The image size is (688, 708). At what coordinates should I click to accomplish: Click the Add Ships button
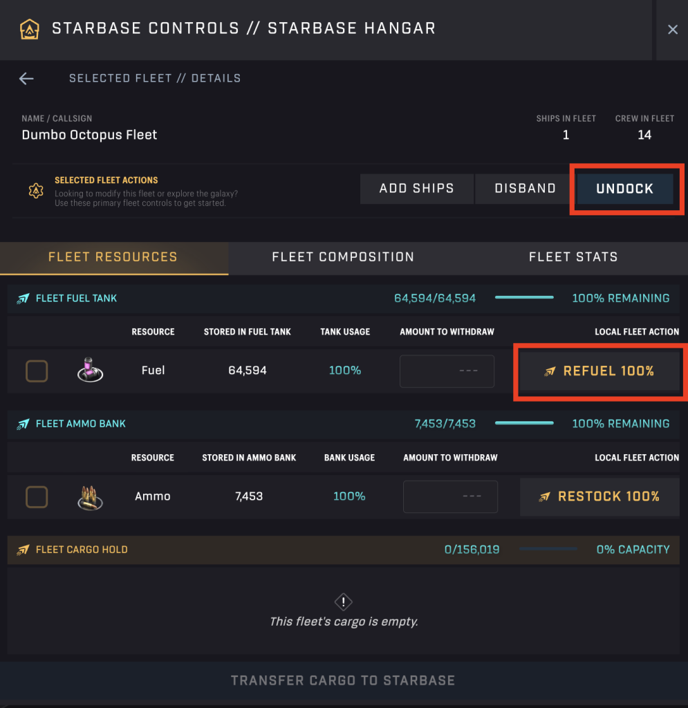click(416, 189)
